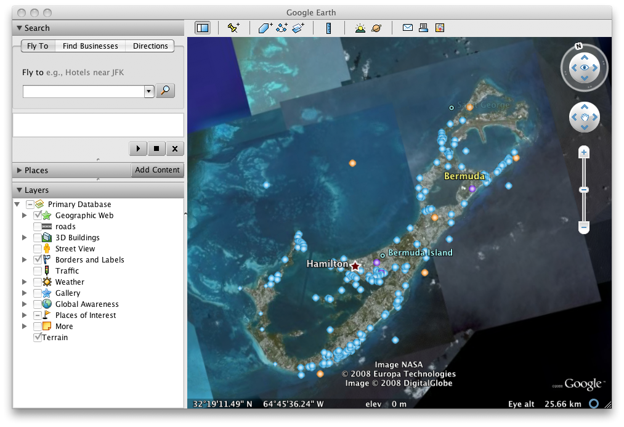Enable the Gallery layer checkbox
Image resolution: width=624 pixels, height=427 pixels.
pyautogui.click(x=38, y=293)
